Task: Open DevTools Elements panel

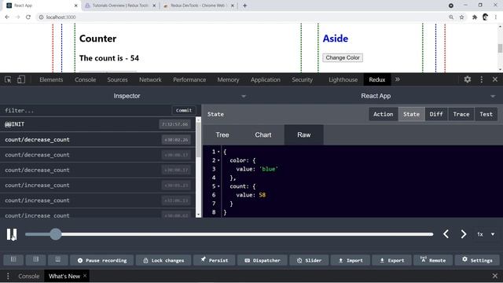Action: (51, 79)
